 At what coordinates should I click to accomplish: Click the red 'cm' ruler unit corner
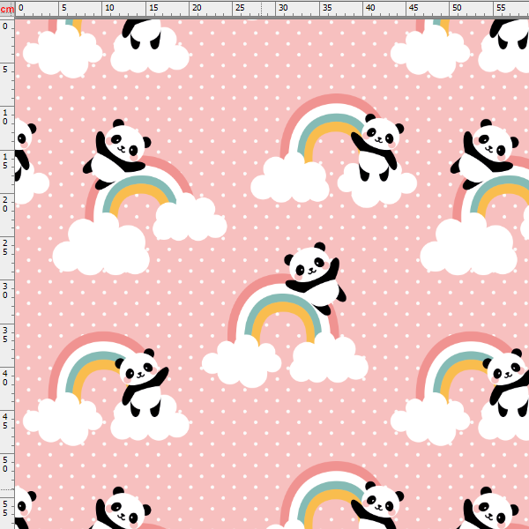point(7,9)
